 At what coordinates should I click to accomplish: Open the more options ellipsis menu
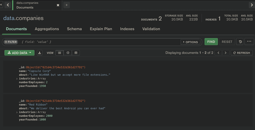[x=249, y=42]
